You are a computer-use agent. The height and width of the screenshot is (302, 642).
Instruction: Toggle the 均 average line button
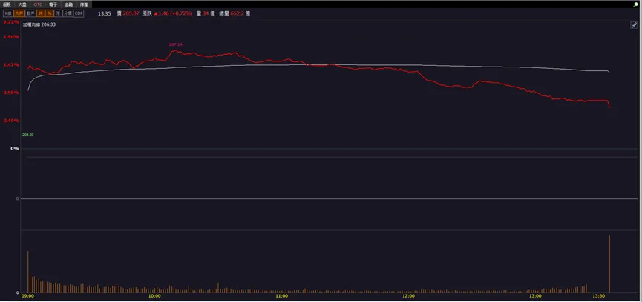(x=41, y=13)
